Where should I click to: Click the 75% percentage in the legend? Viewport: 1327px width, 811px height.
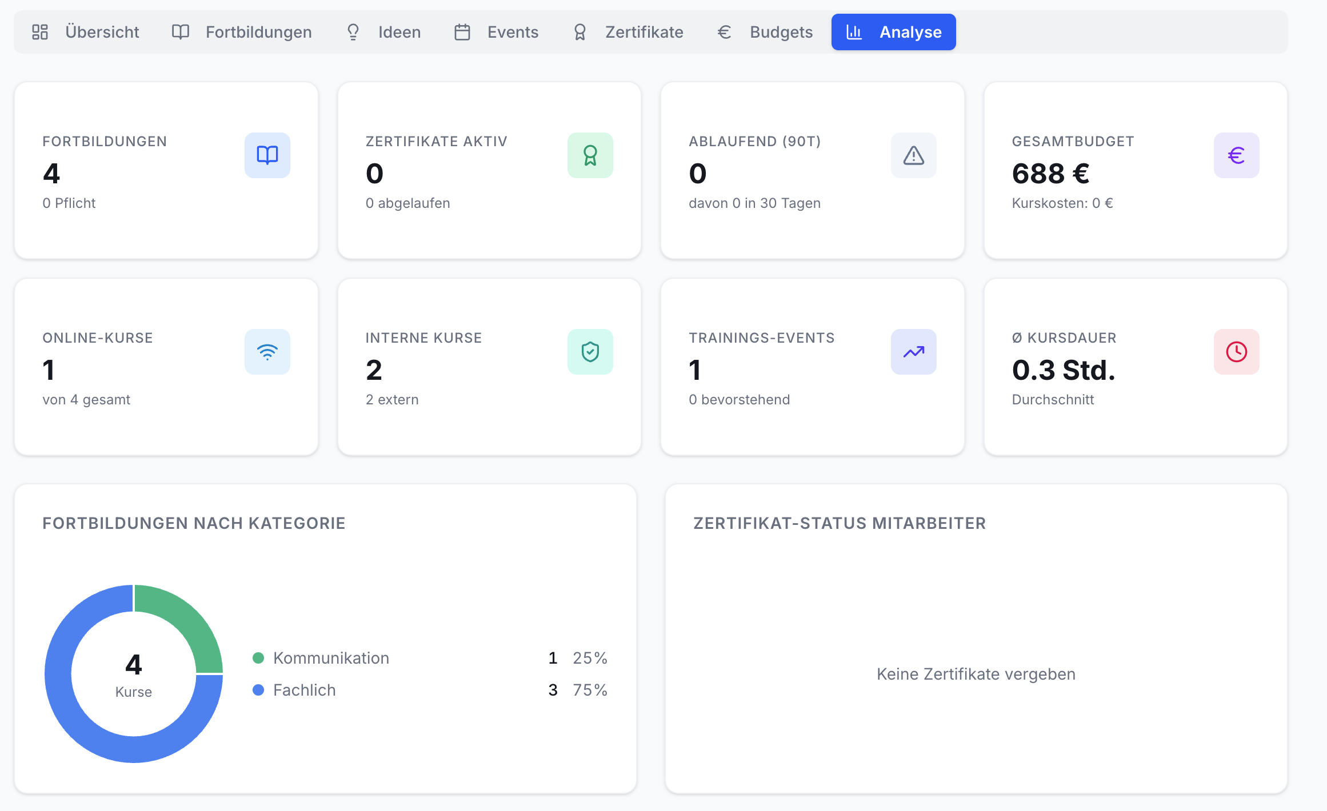[590, 690]
